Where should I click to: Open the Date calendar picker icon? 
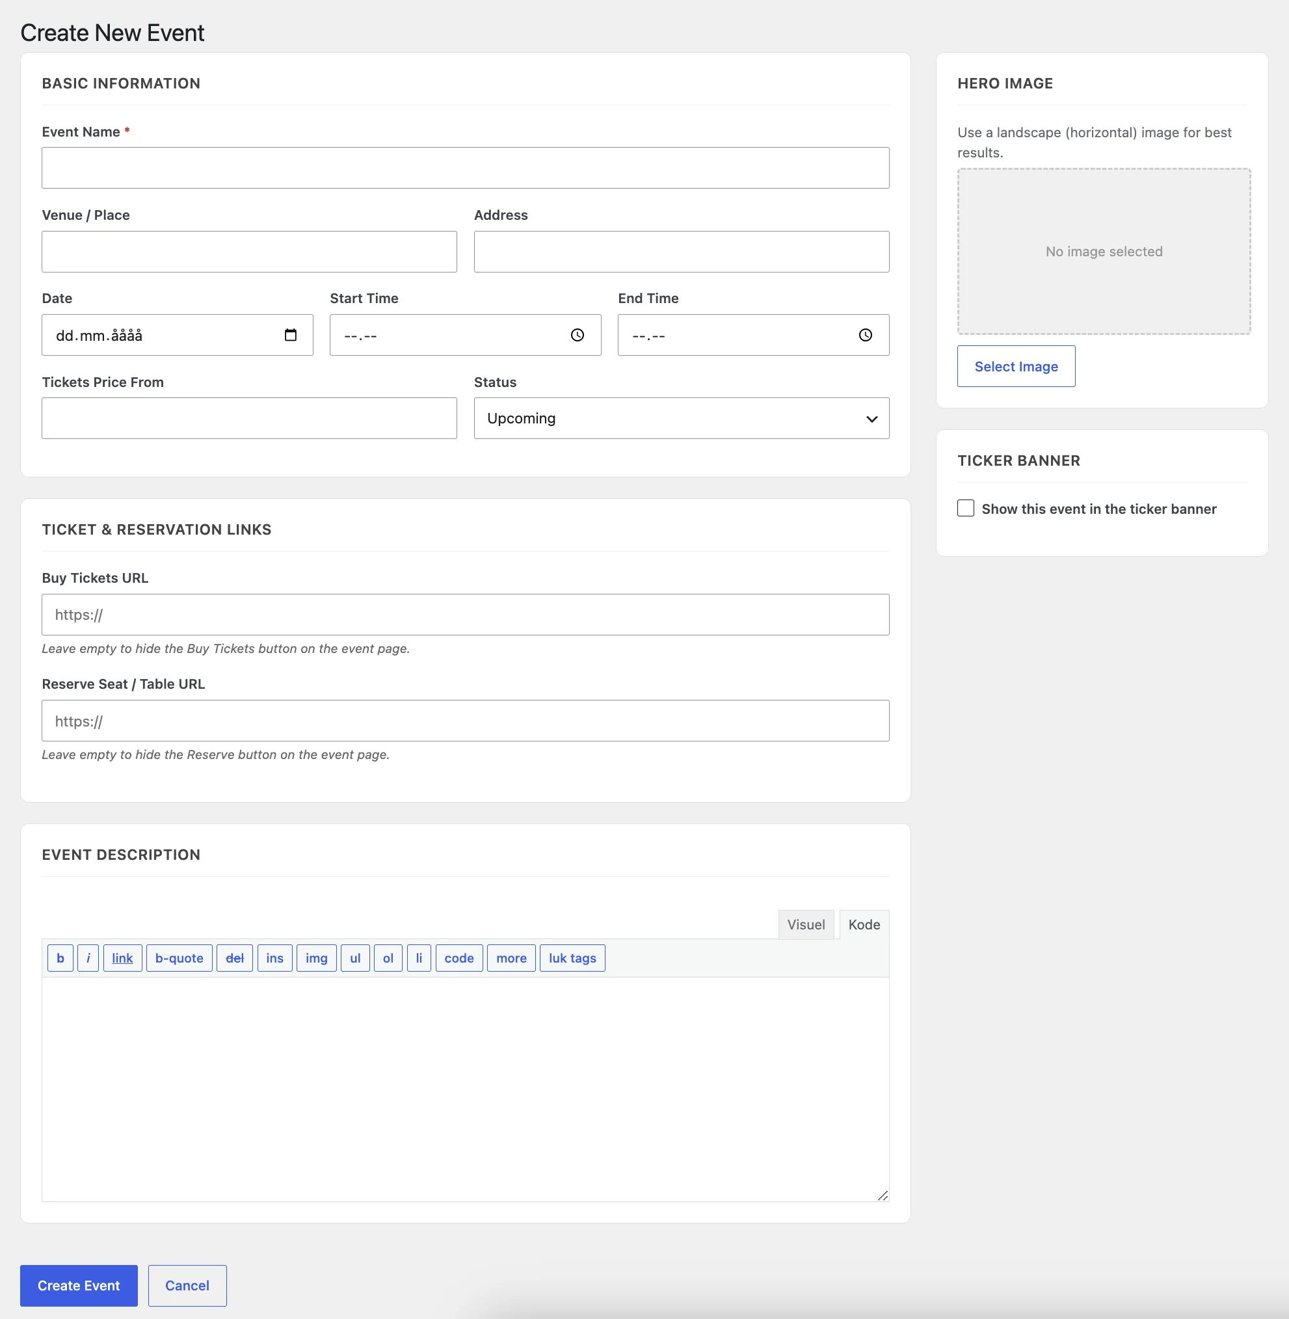pos(291,335)
